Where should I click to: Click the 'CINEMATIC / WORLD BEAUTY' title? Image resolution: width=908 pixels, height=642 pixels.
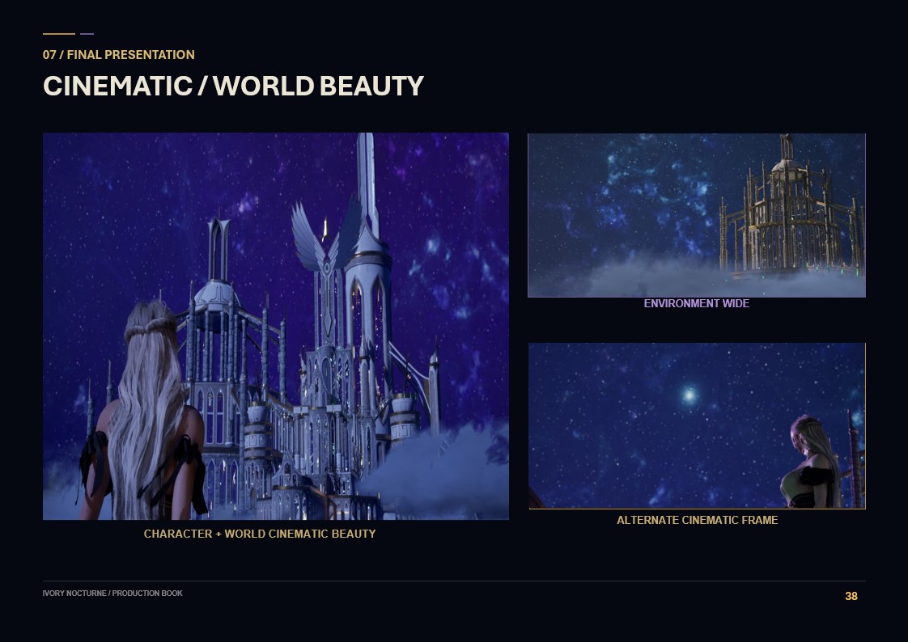tap(233, 86)
